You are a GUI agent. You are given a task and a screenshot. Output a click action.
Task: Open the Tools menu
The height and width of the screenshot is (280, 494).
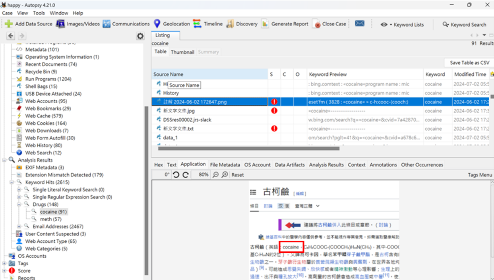click(x=39, y=13)
